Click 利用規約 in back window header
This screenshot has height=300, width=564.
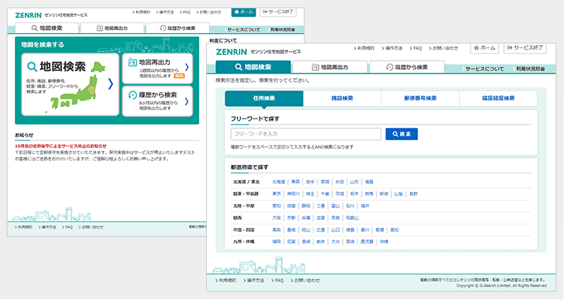141,12
